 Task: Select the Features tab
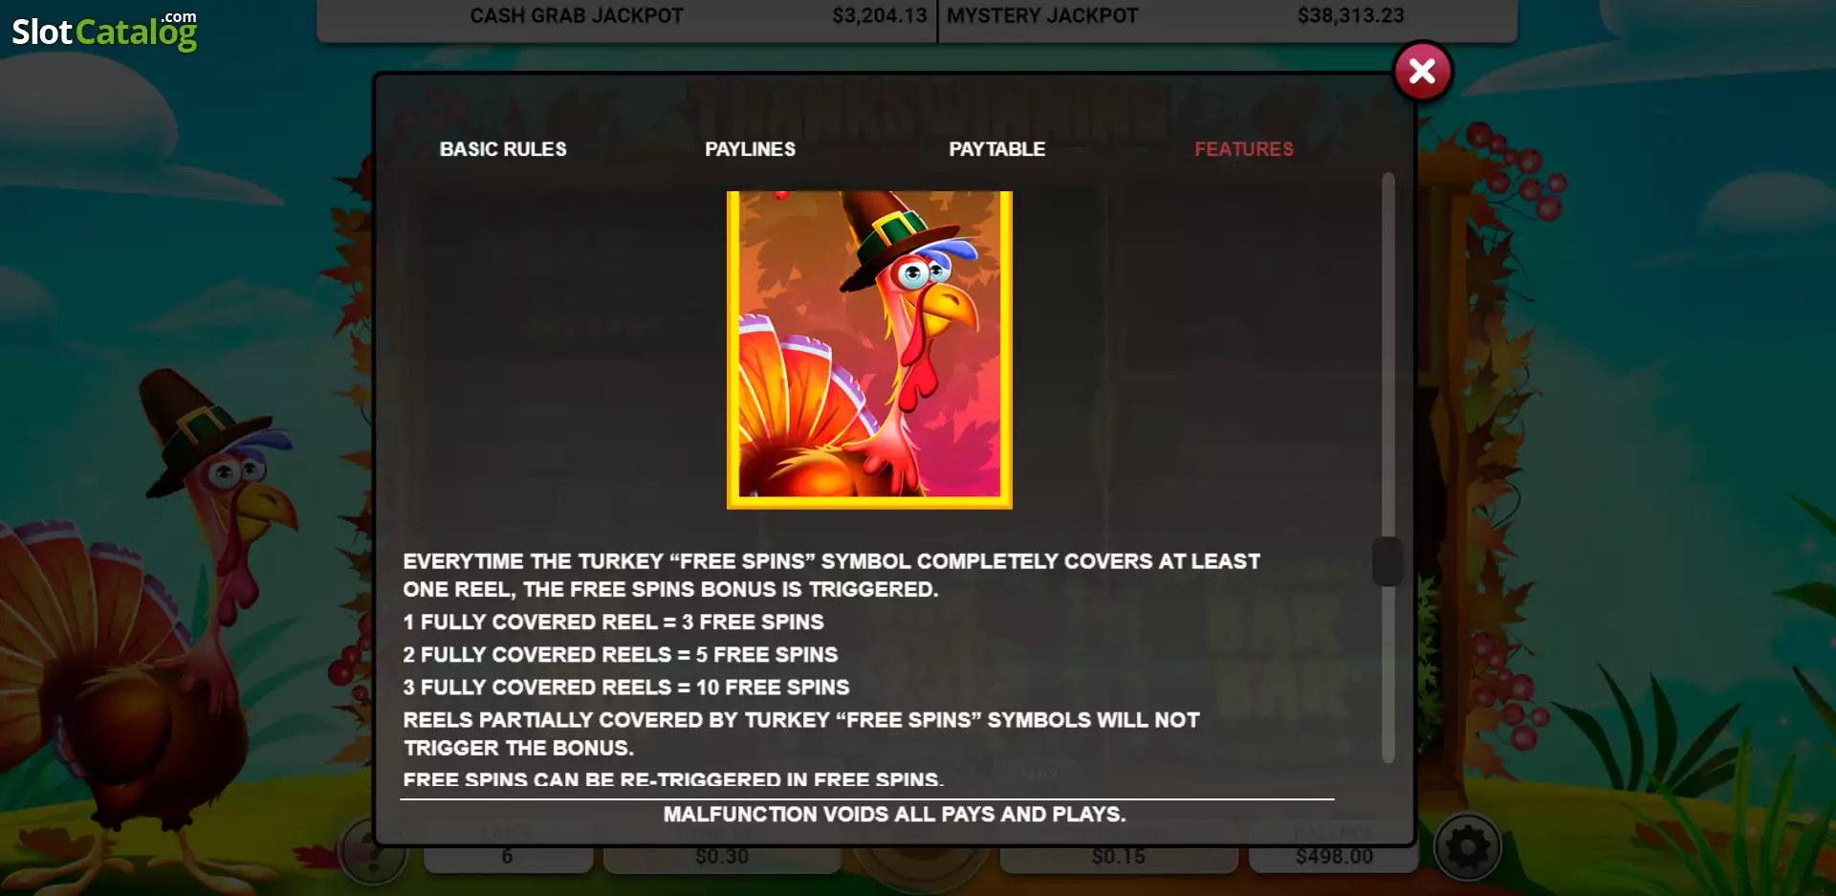1243,149
